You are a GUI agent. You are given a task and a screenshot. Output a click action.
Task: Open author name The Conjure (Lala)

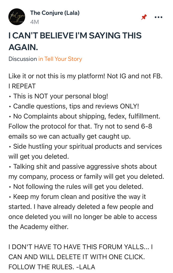55,13
